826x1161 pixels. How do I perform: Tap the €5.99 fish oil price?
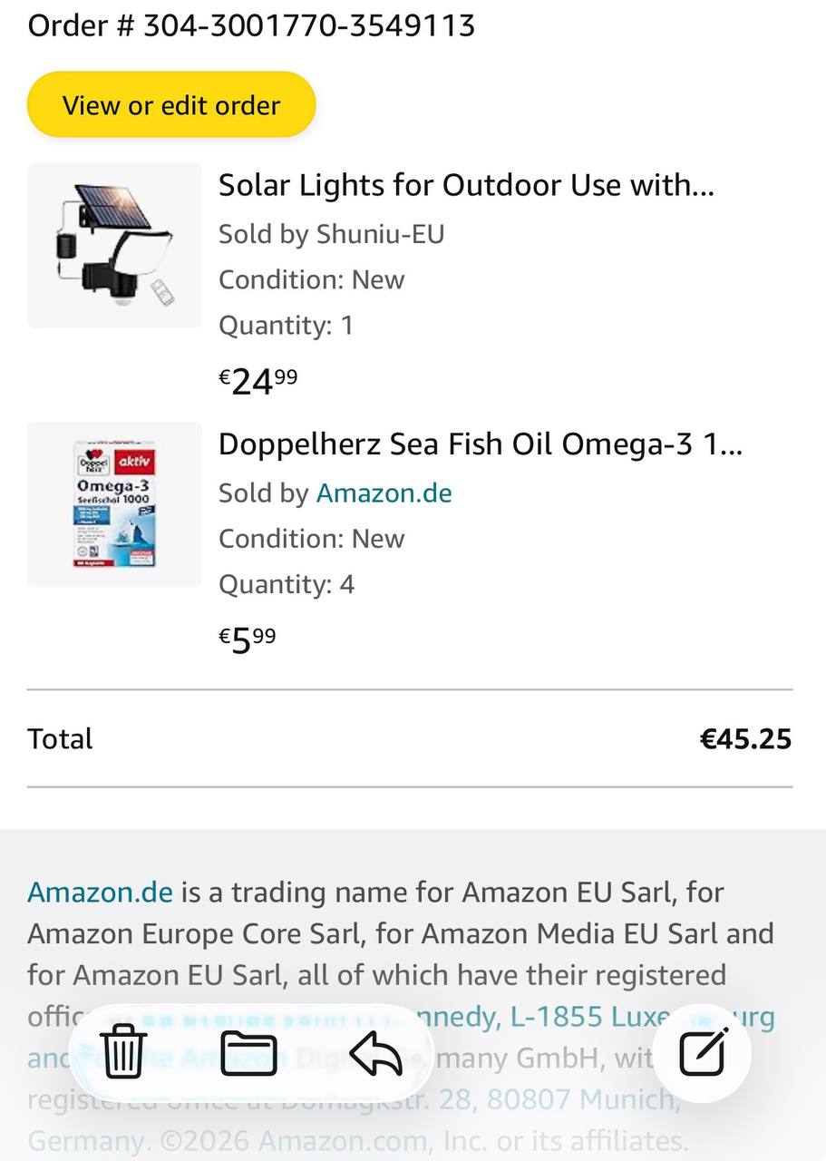coord(248,640)
